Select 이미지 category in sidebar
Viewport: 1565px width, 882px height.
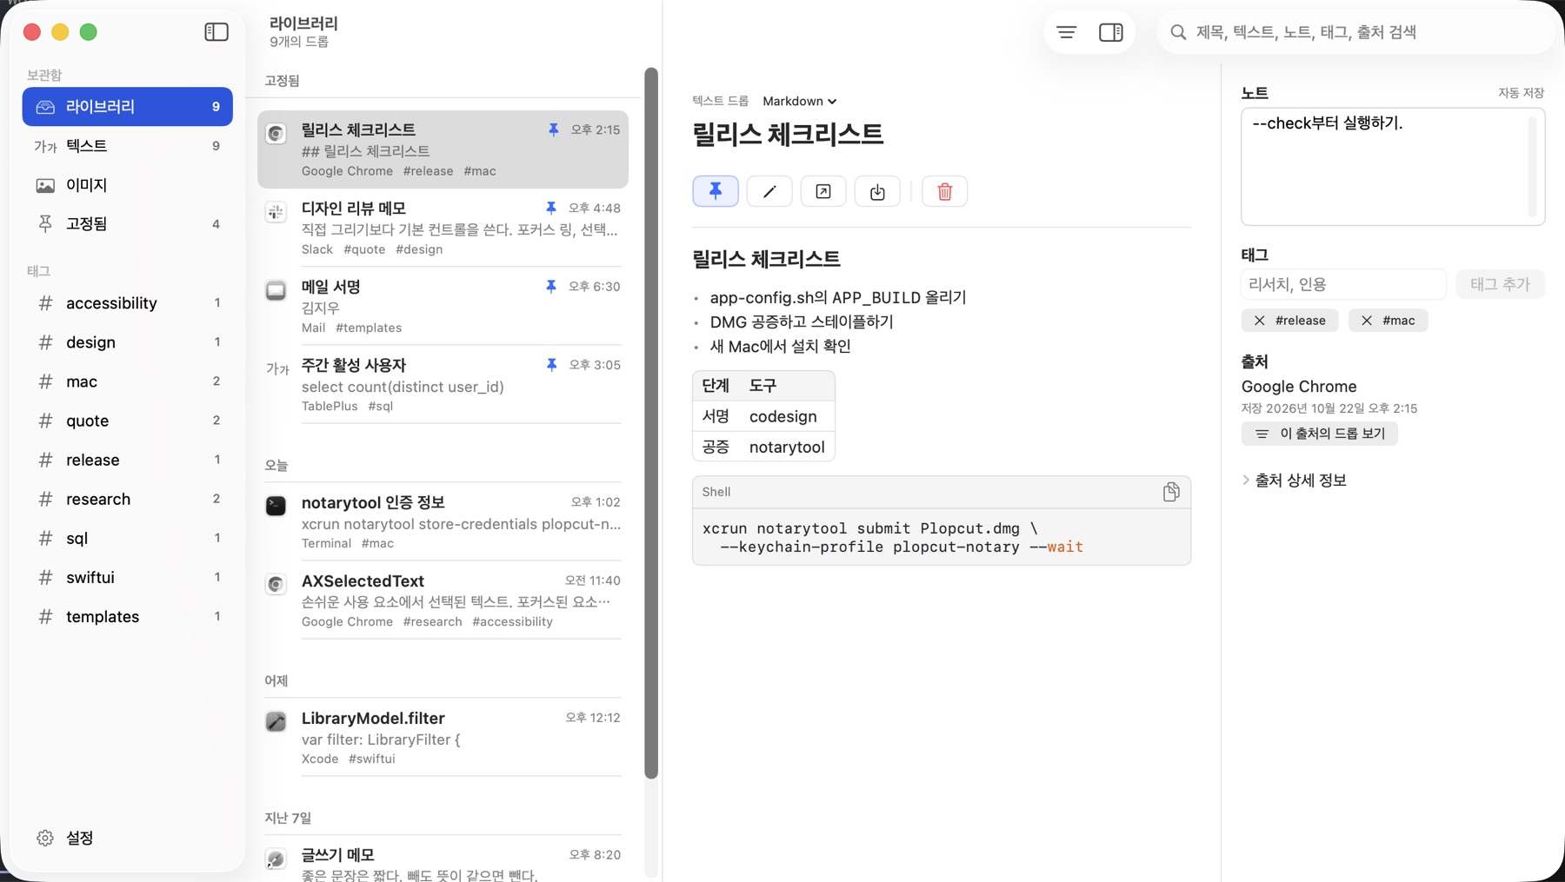coord(128,185)
